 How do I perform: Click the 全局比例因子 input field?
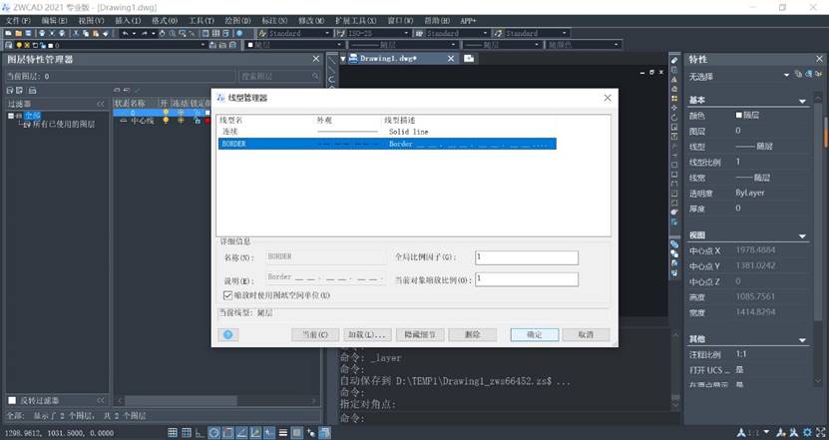(526, 257)
